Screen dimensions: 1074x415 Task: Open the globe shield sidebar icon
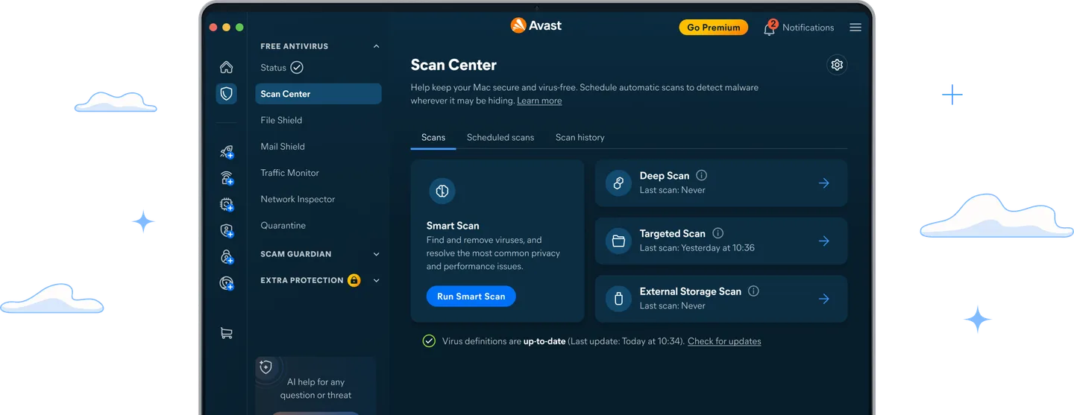pyautogui.click(x=227, y=283)
